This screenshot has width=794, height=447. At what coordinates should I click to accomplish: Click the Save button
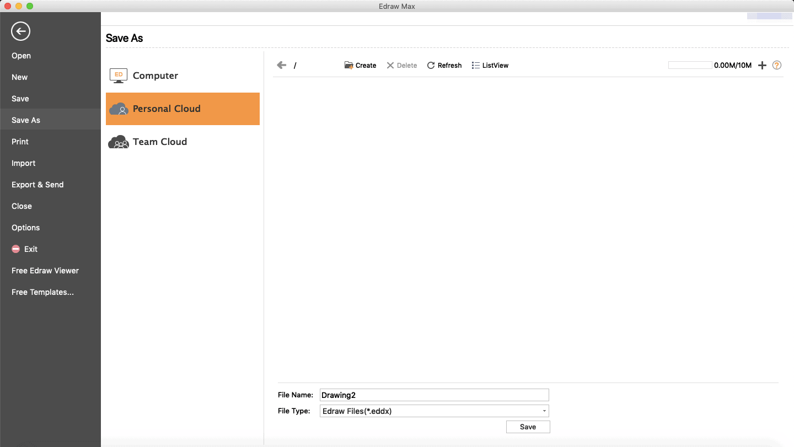pos(527,427)
